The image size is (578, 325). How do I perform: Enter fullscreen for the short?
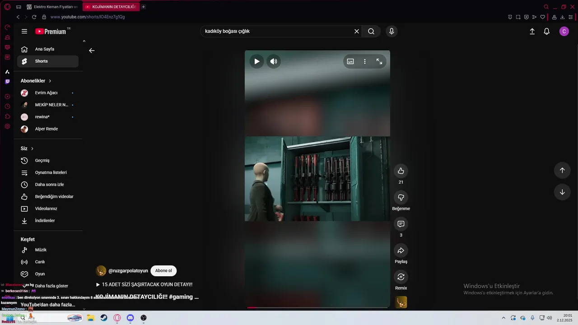coord(379,61)
